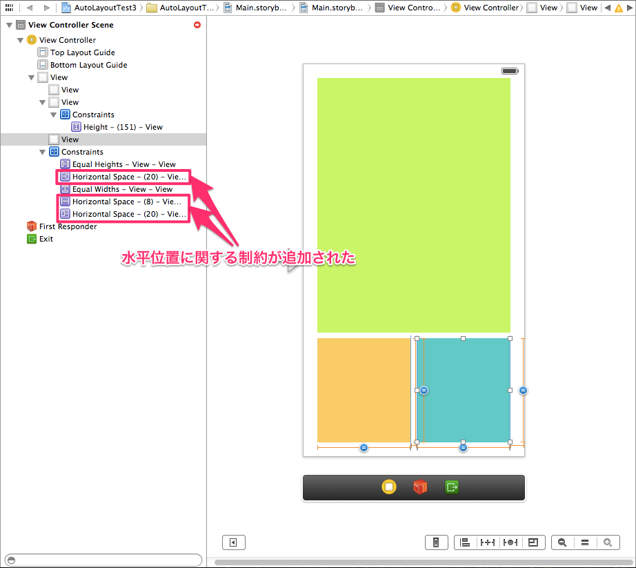Open the Pin constraints popup
Screen dimensions: 636x568
click(x=488, y=542)
